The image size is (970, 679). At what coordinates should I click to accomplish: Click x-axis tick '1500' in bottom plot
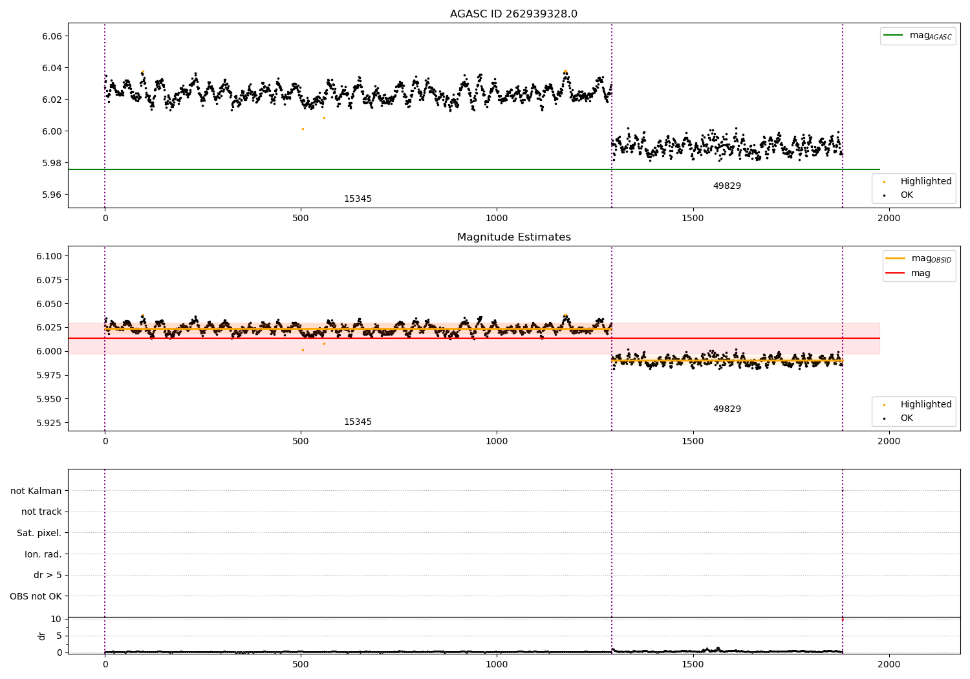coord(693,664)
